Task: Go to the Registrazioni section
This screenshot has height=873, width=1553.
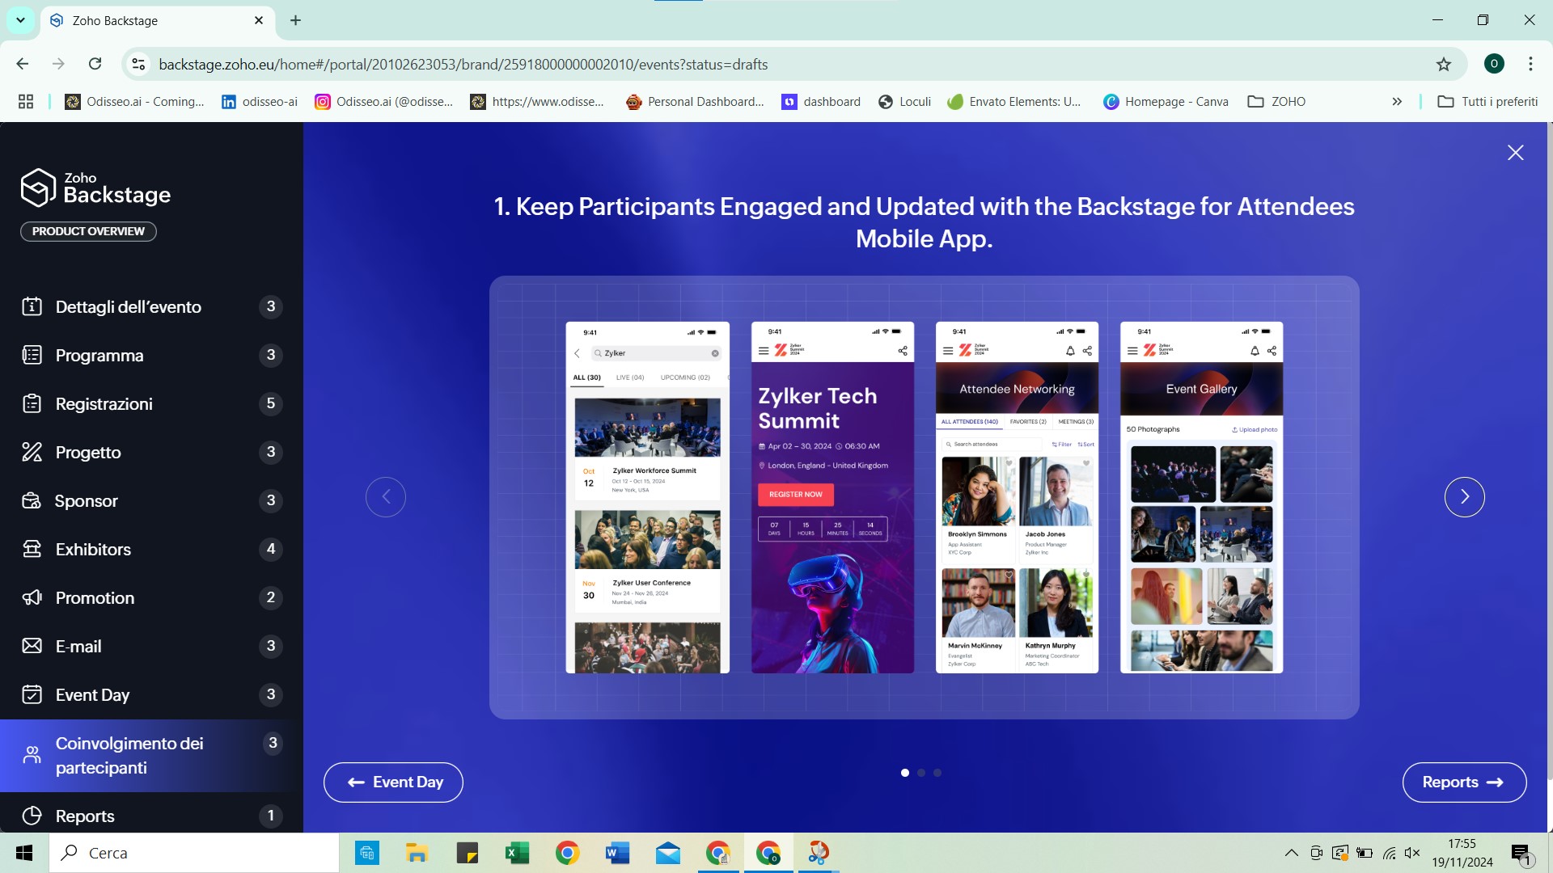Action: pyautogui.click(x=151, y=403)
